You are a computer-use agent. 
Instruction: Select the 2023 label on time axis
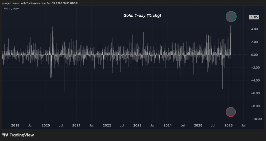tap(137, 125)
